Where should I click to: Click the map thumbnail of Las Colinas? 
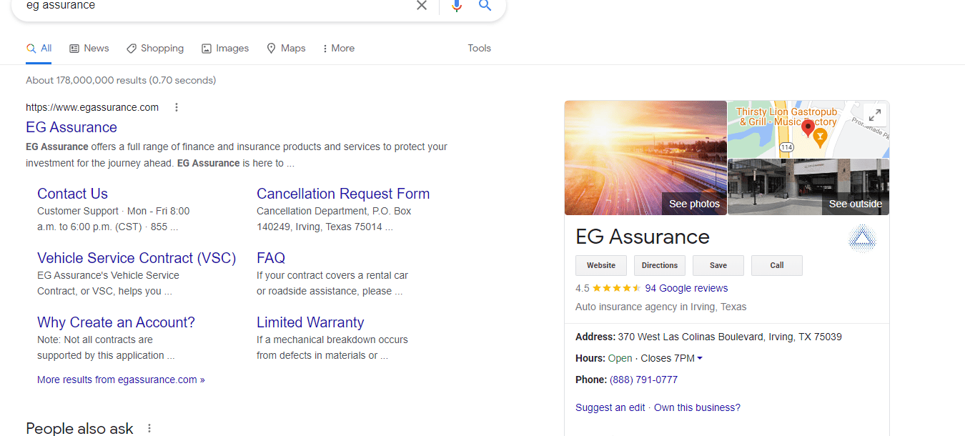(808, 129)
